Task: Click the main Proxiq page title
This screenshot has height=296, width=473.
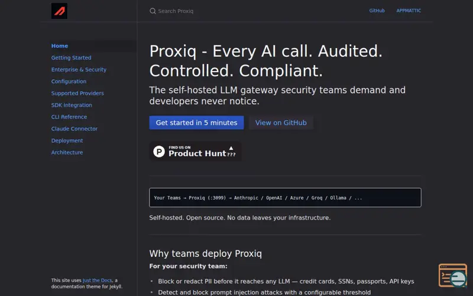Action: 265,61
